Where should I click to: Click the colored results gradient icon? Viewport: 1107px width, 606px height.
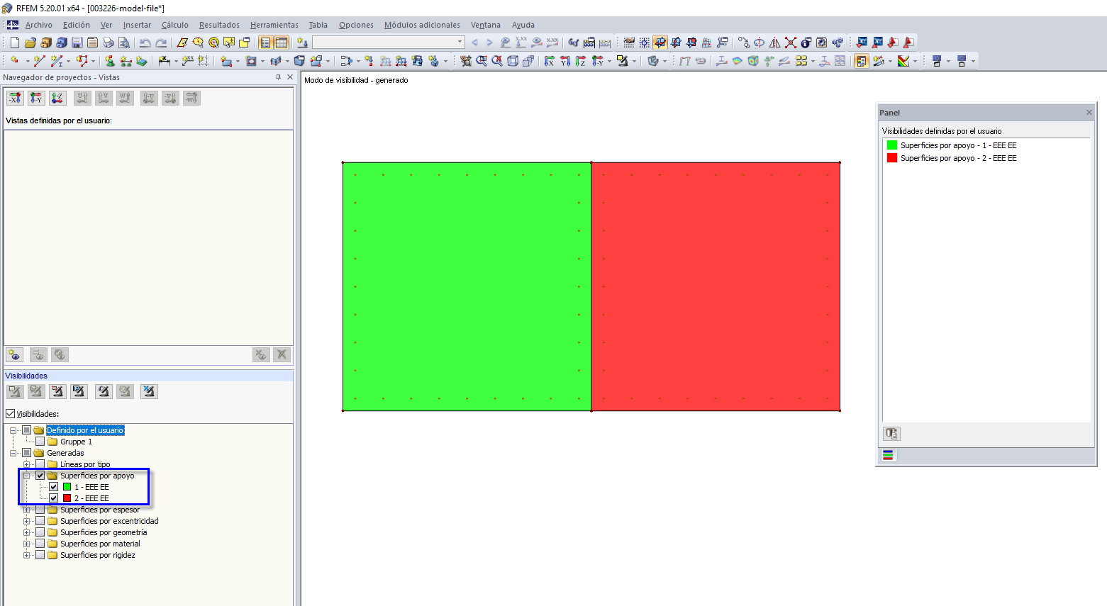(903, 61)
